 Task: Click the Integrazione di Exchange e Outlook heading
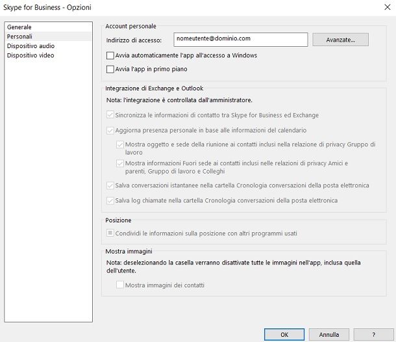pyautogui.click(x=154, y=88)
